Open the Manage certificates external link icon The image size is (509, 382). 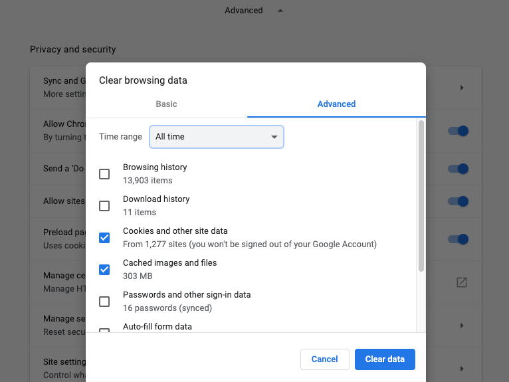(462, 282)
